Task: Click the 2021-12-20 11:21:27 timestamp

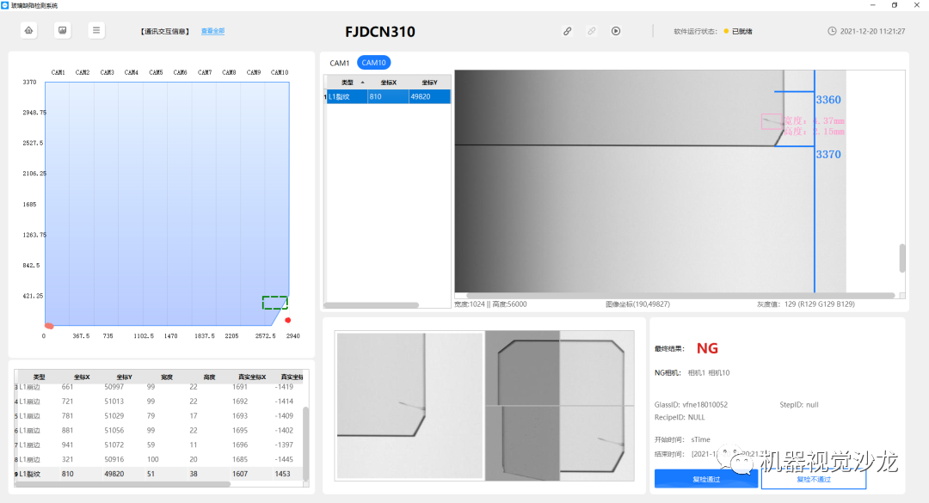Action: click(x=873, y=32)
